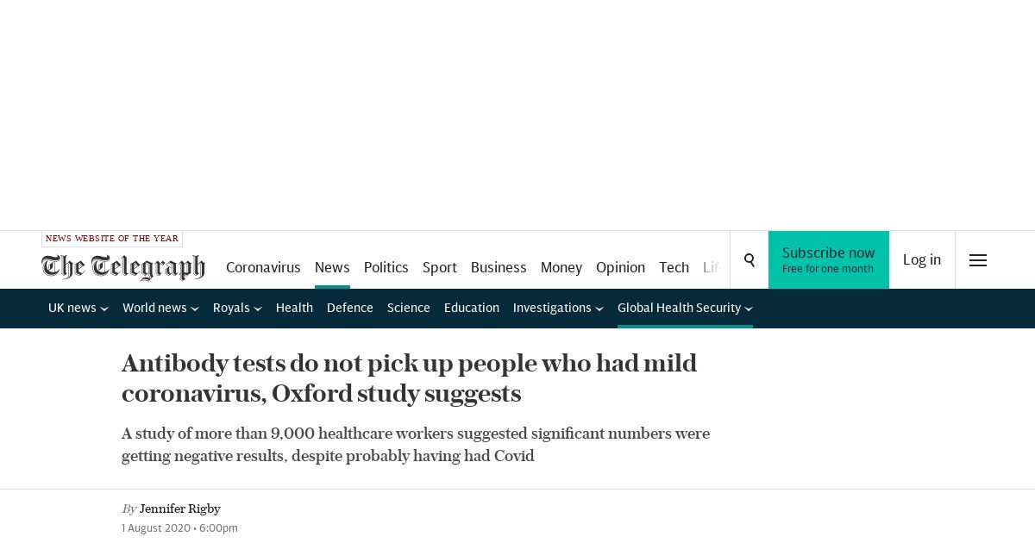Open author Jennifer Rigby's page
The image size is (1035, 543).
click(180, 509)
